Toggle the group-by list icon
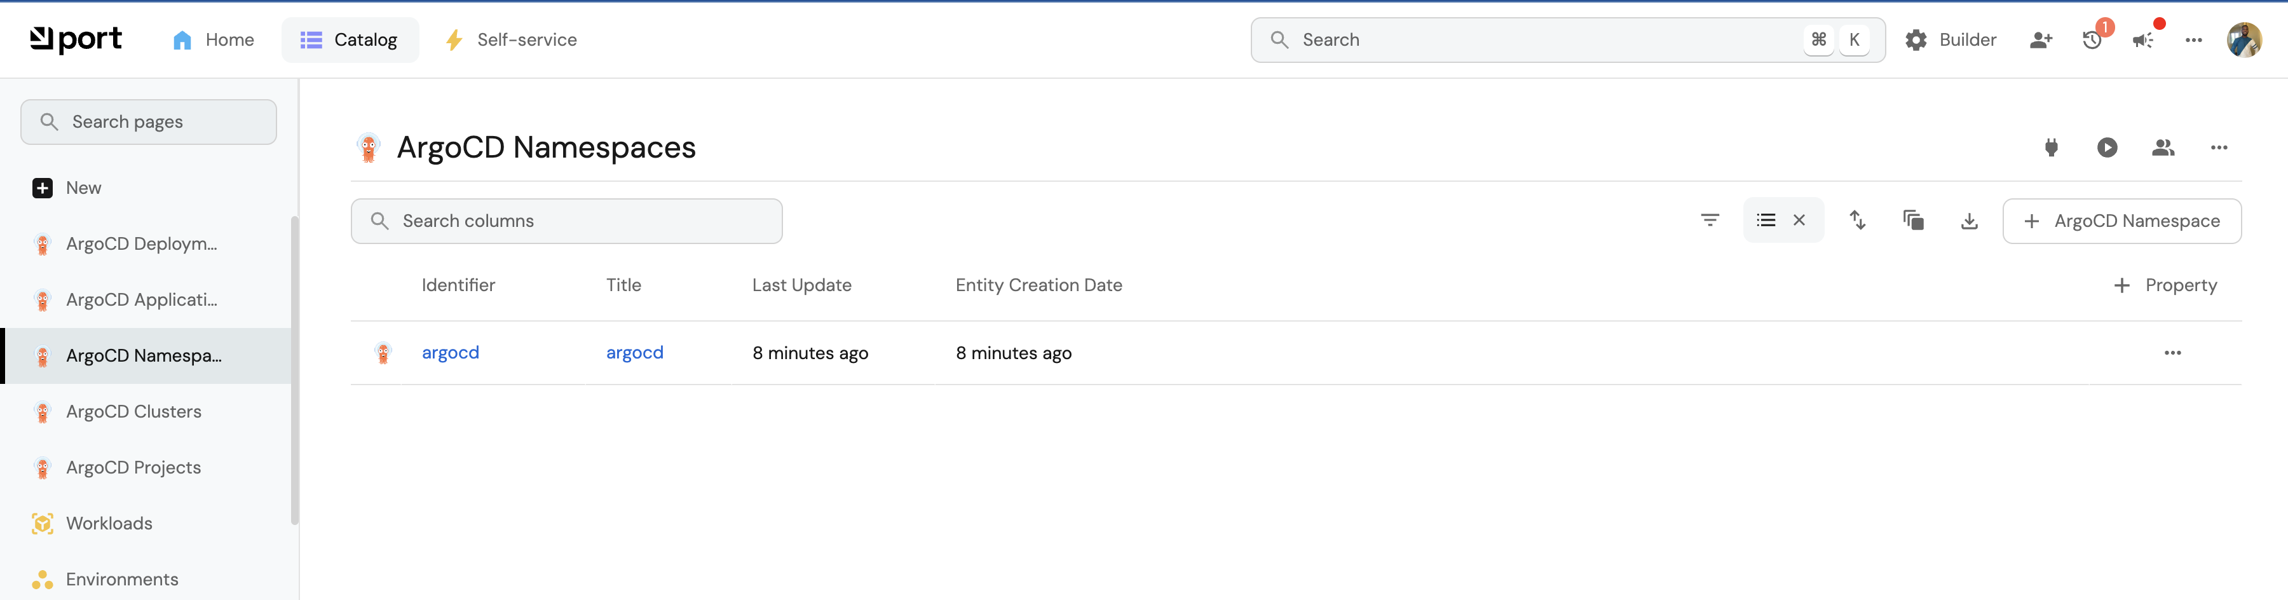The height and width of the screenshot is (600, 2288). pyautogui.click(x=1766, y=221)
